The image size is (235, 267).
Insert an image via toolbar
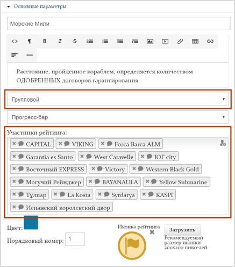coord(150,41)
